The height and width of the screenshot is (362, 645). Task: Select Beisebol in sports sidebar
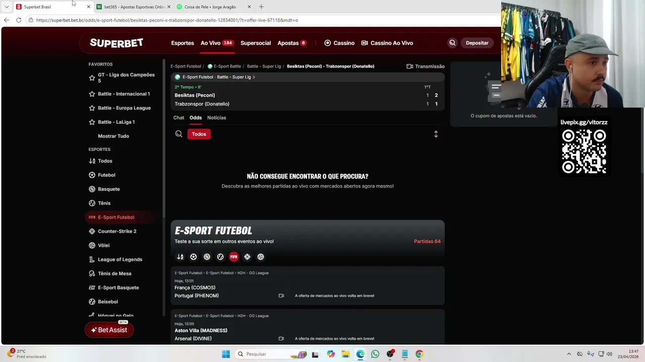[108, 302]
